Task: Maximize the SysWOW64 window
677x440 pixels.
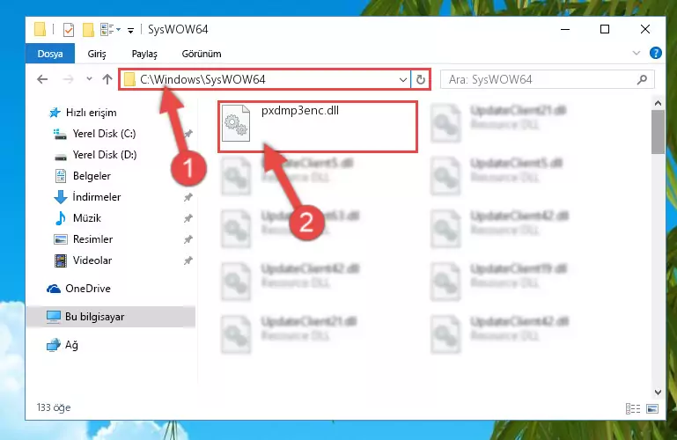Action: pyautogui.click(x=605, y=29)
